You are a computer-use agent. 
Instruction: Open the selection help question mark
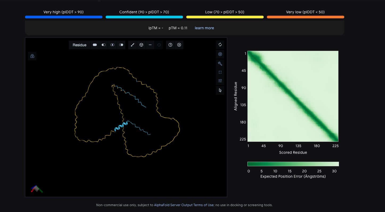(170, 45)
